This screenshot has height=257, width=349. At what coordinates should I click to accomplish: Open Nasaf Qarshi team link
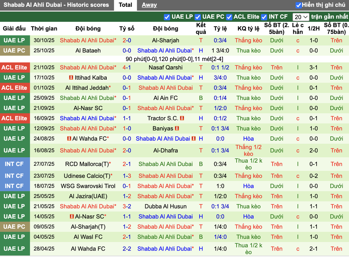pyautogui.click(x=166, y=68)
